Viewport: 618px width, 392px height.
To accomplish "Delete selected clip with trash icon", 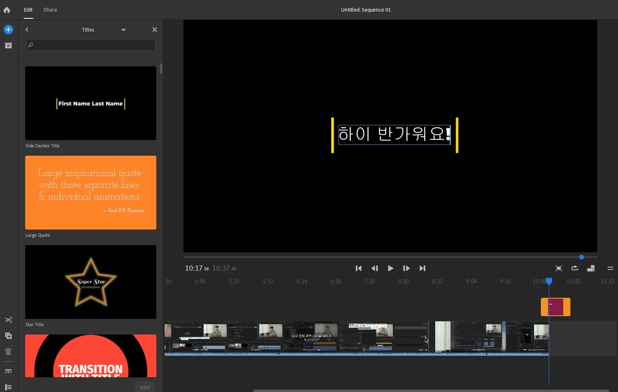I will pos(8,352).
